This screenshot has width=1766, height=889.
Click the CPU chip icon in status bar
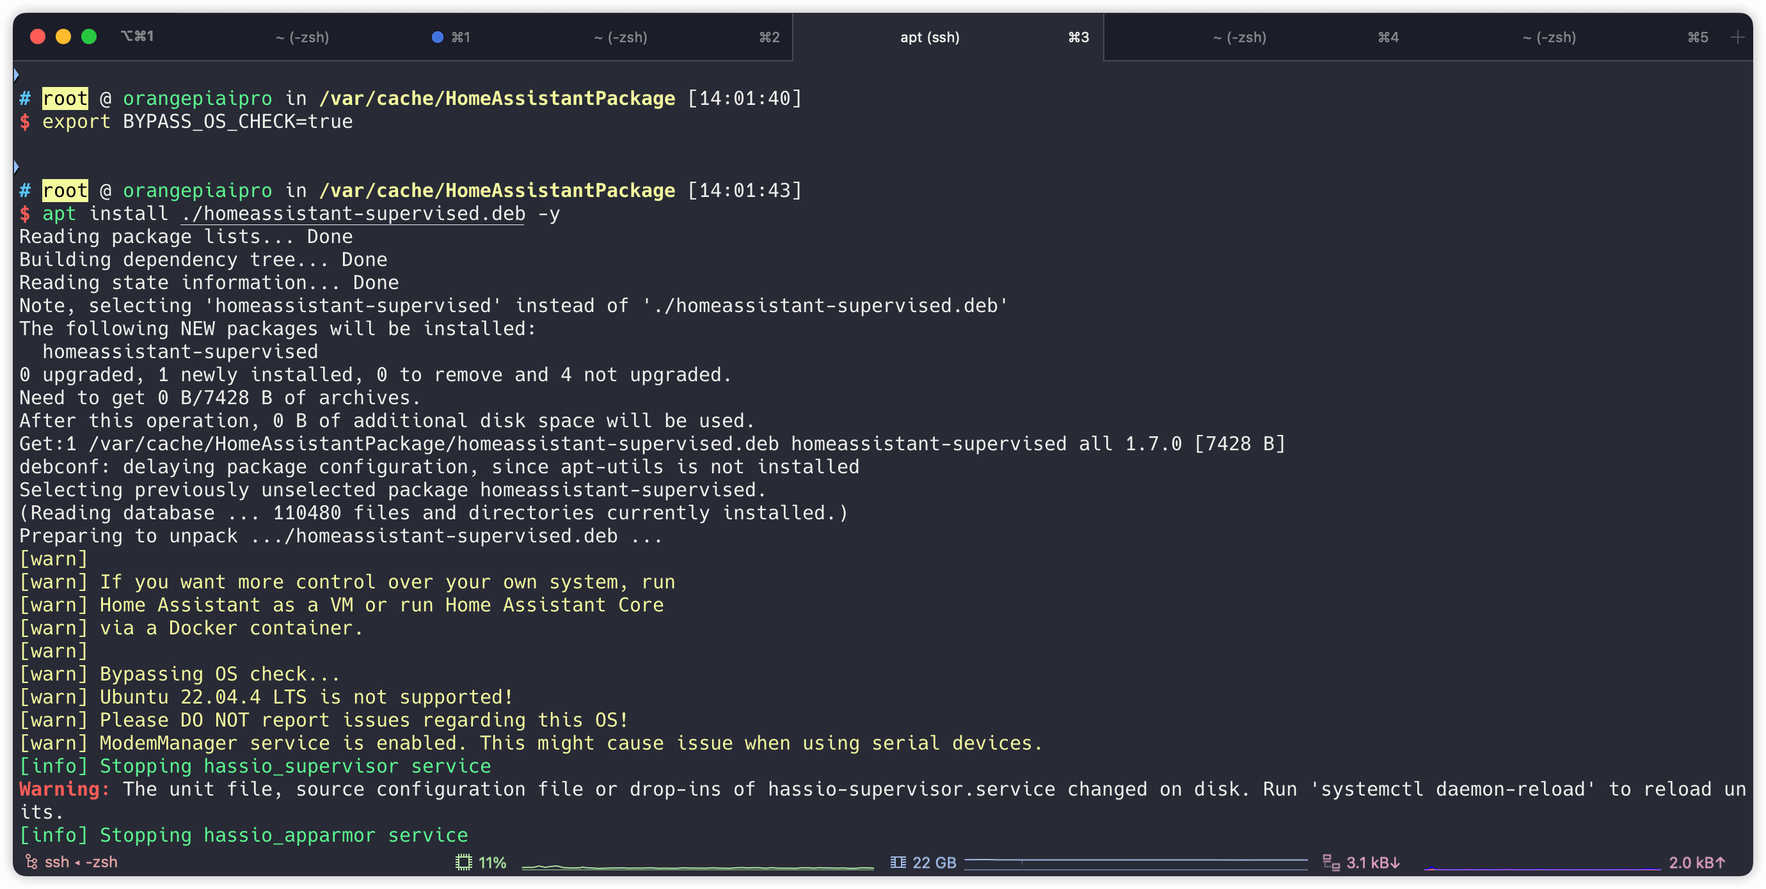(x=463, y=862)
